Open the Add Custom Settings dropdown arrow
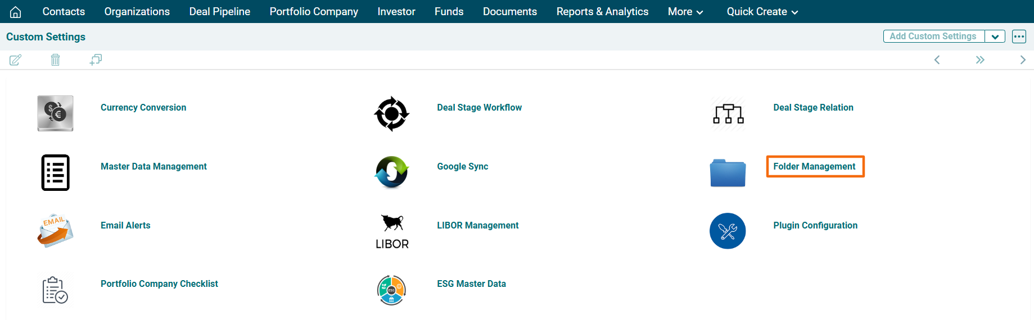1034x320 pixels. tap(995, 36)
